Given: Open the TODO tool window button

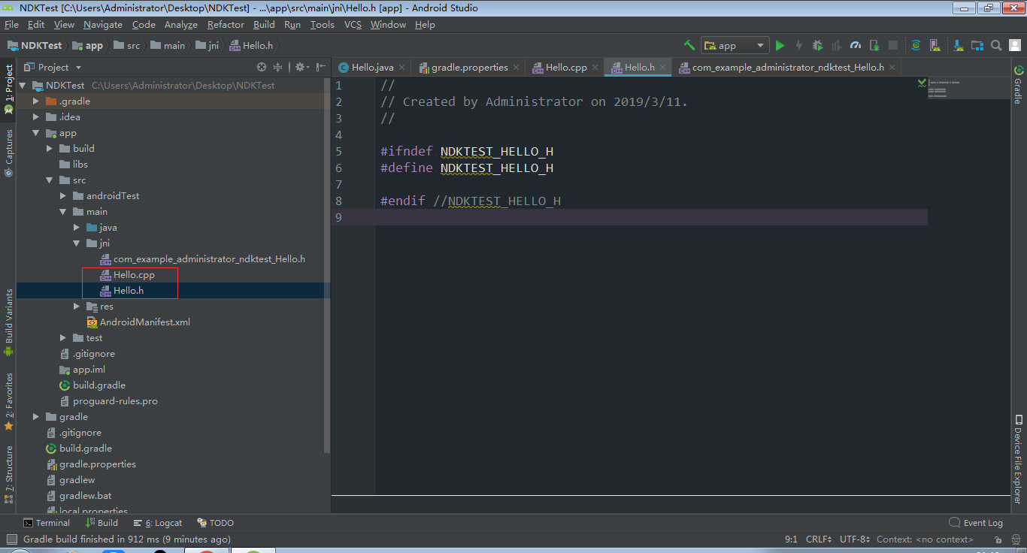Looking at the screenshot, I should pos(216,523).
